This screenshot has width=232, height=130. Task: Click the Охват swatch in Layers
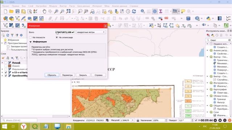point(10,66)
